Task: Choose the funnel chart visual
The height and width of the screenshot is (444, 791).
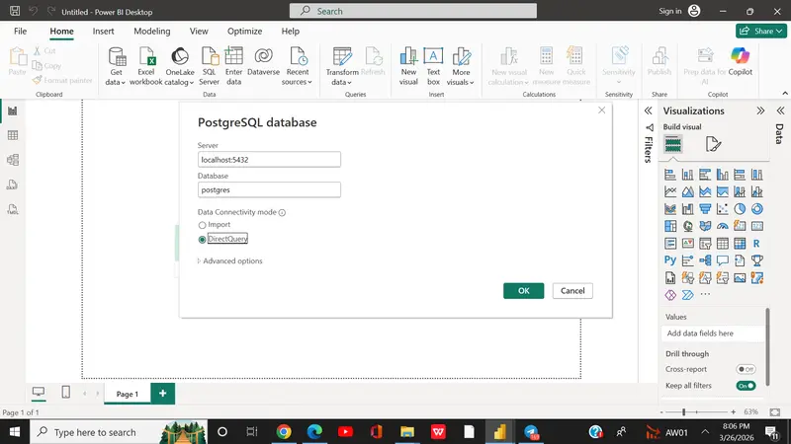Action: point(705,209)
